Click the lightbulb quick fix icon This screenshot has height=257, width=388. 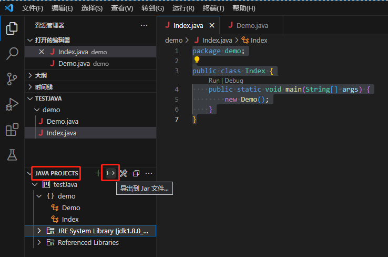(197, 60)
